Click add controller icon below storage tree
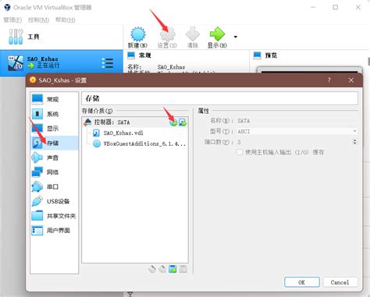The image size is (370, 297). pyautogui.click(x=152, y=269)
